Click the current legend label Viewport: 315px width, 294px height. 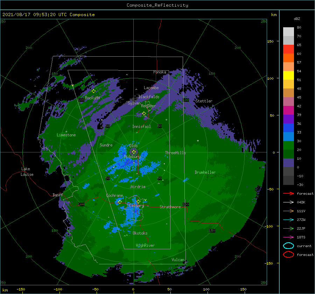coord(304,246)
